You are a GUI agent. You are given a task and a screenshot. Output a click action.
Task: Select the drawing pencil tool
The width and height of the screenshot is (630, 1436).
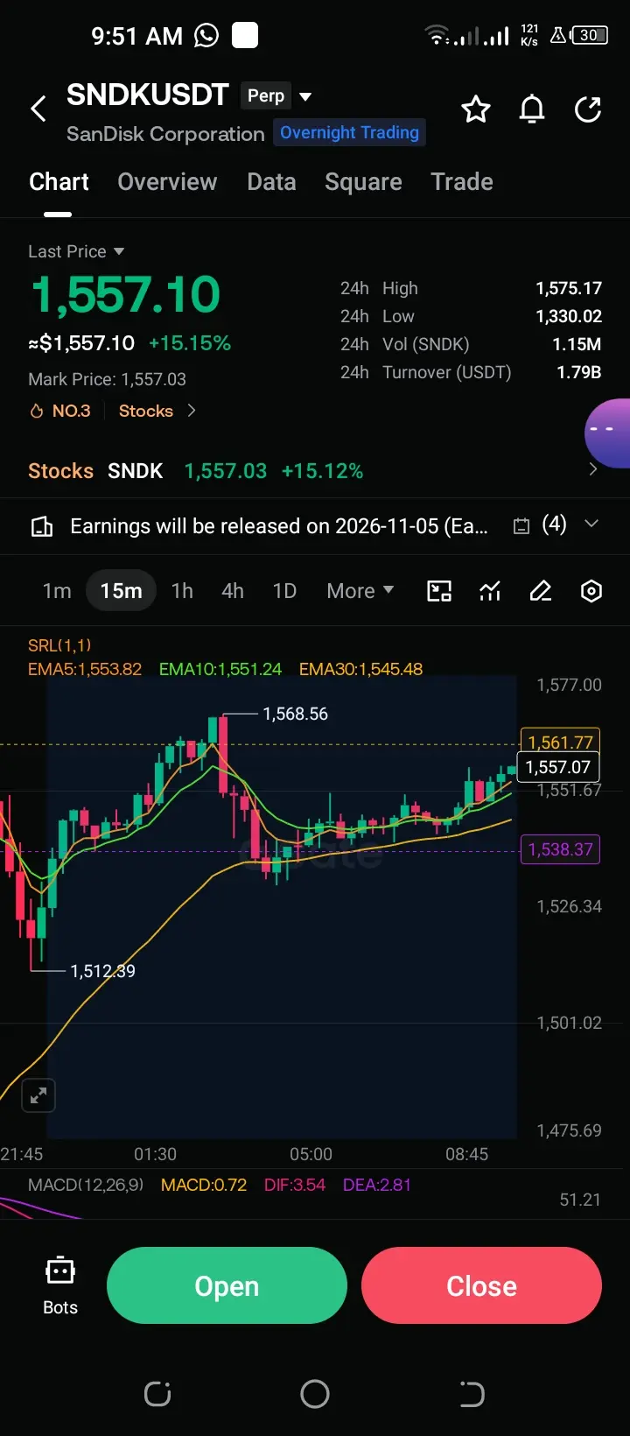(541, 591)
